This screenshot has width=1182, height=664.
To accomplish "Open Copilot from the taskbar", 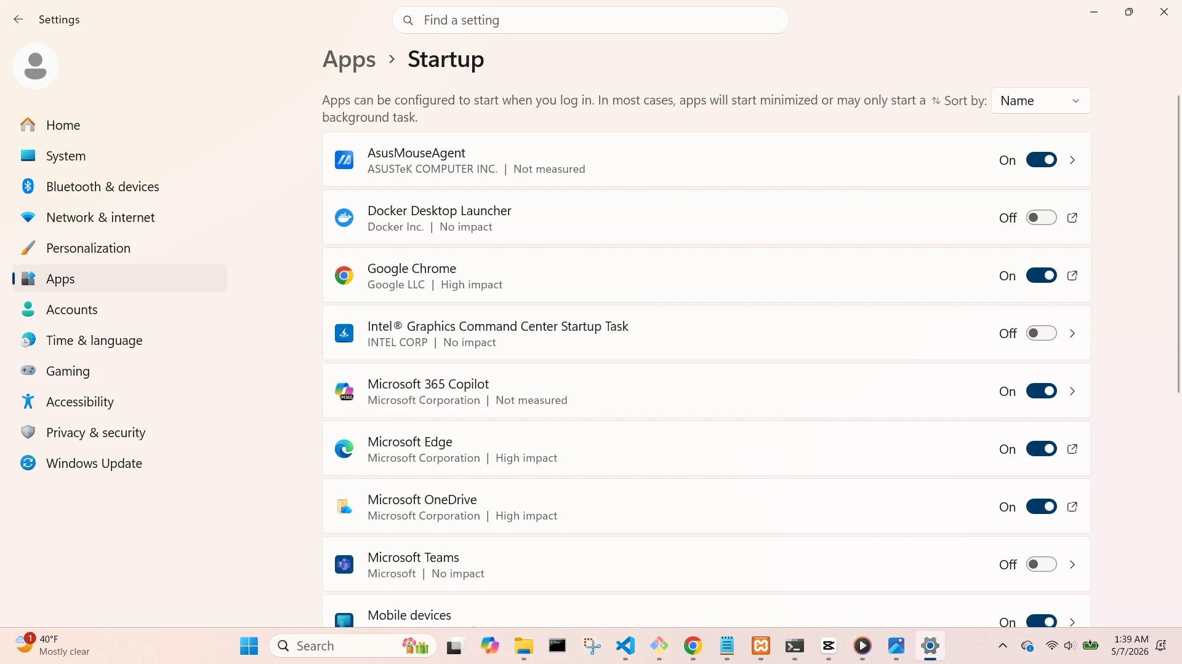I will tap(489, 646).
